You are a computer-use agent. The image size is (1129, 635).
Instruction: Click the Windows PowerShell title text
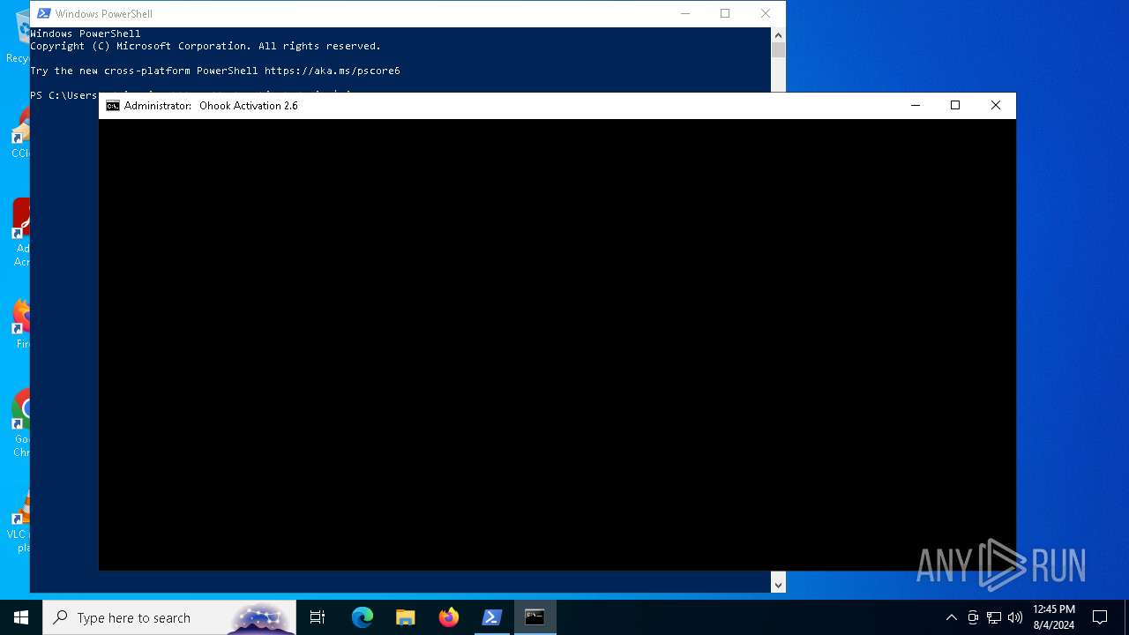click(x=104, y=14)
